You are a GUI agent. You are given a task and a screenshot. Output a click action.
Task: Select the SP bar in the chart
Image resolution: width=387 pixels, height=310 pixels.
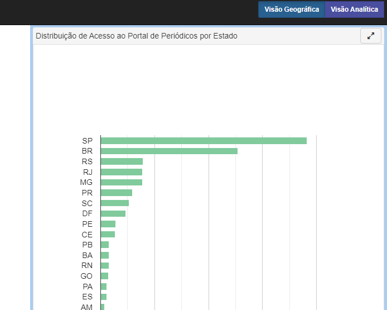[204, 141]
